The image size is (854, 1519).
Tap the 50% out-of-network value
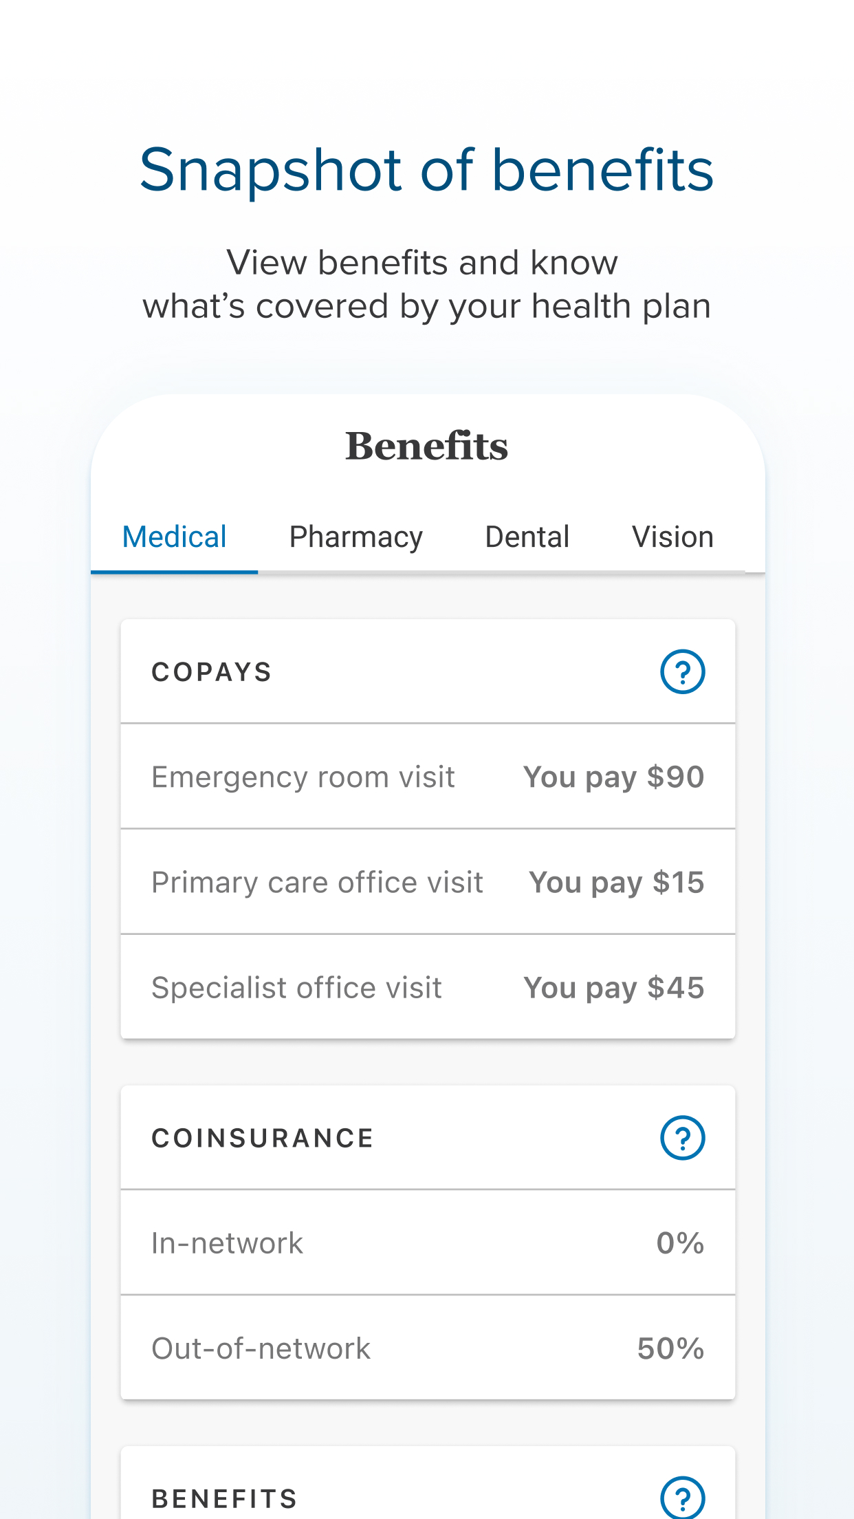pos(670,1348)
